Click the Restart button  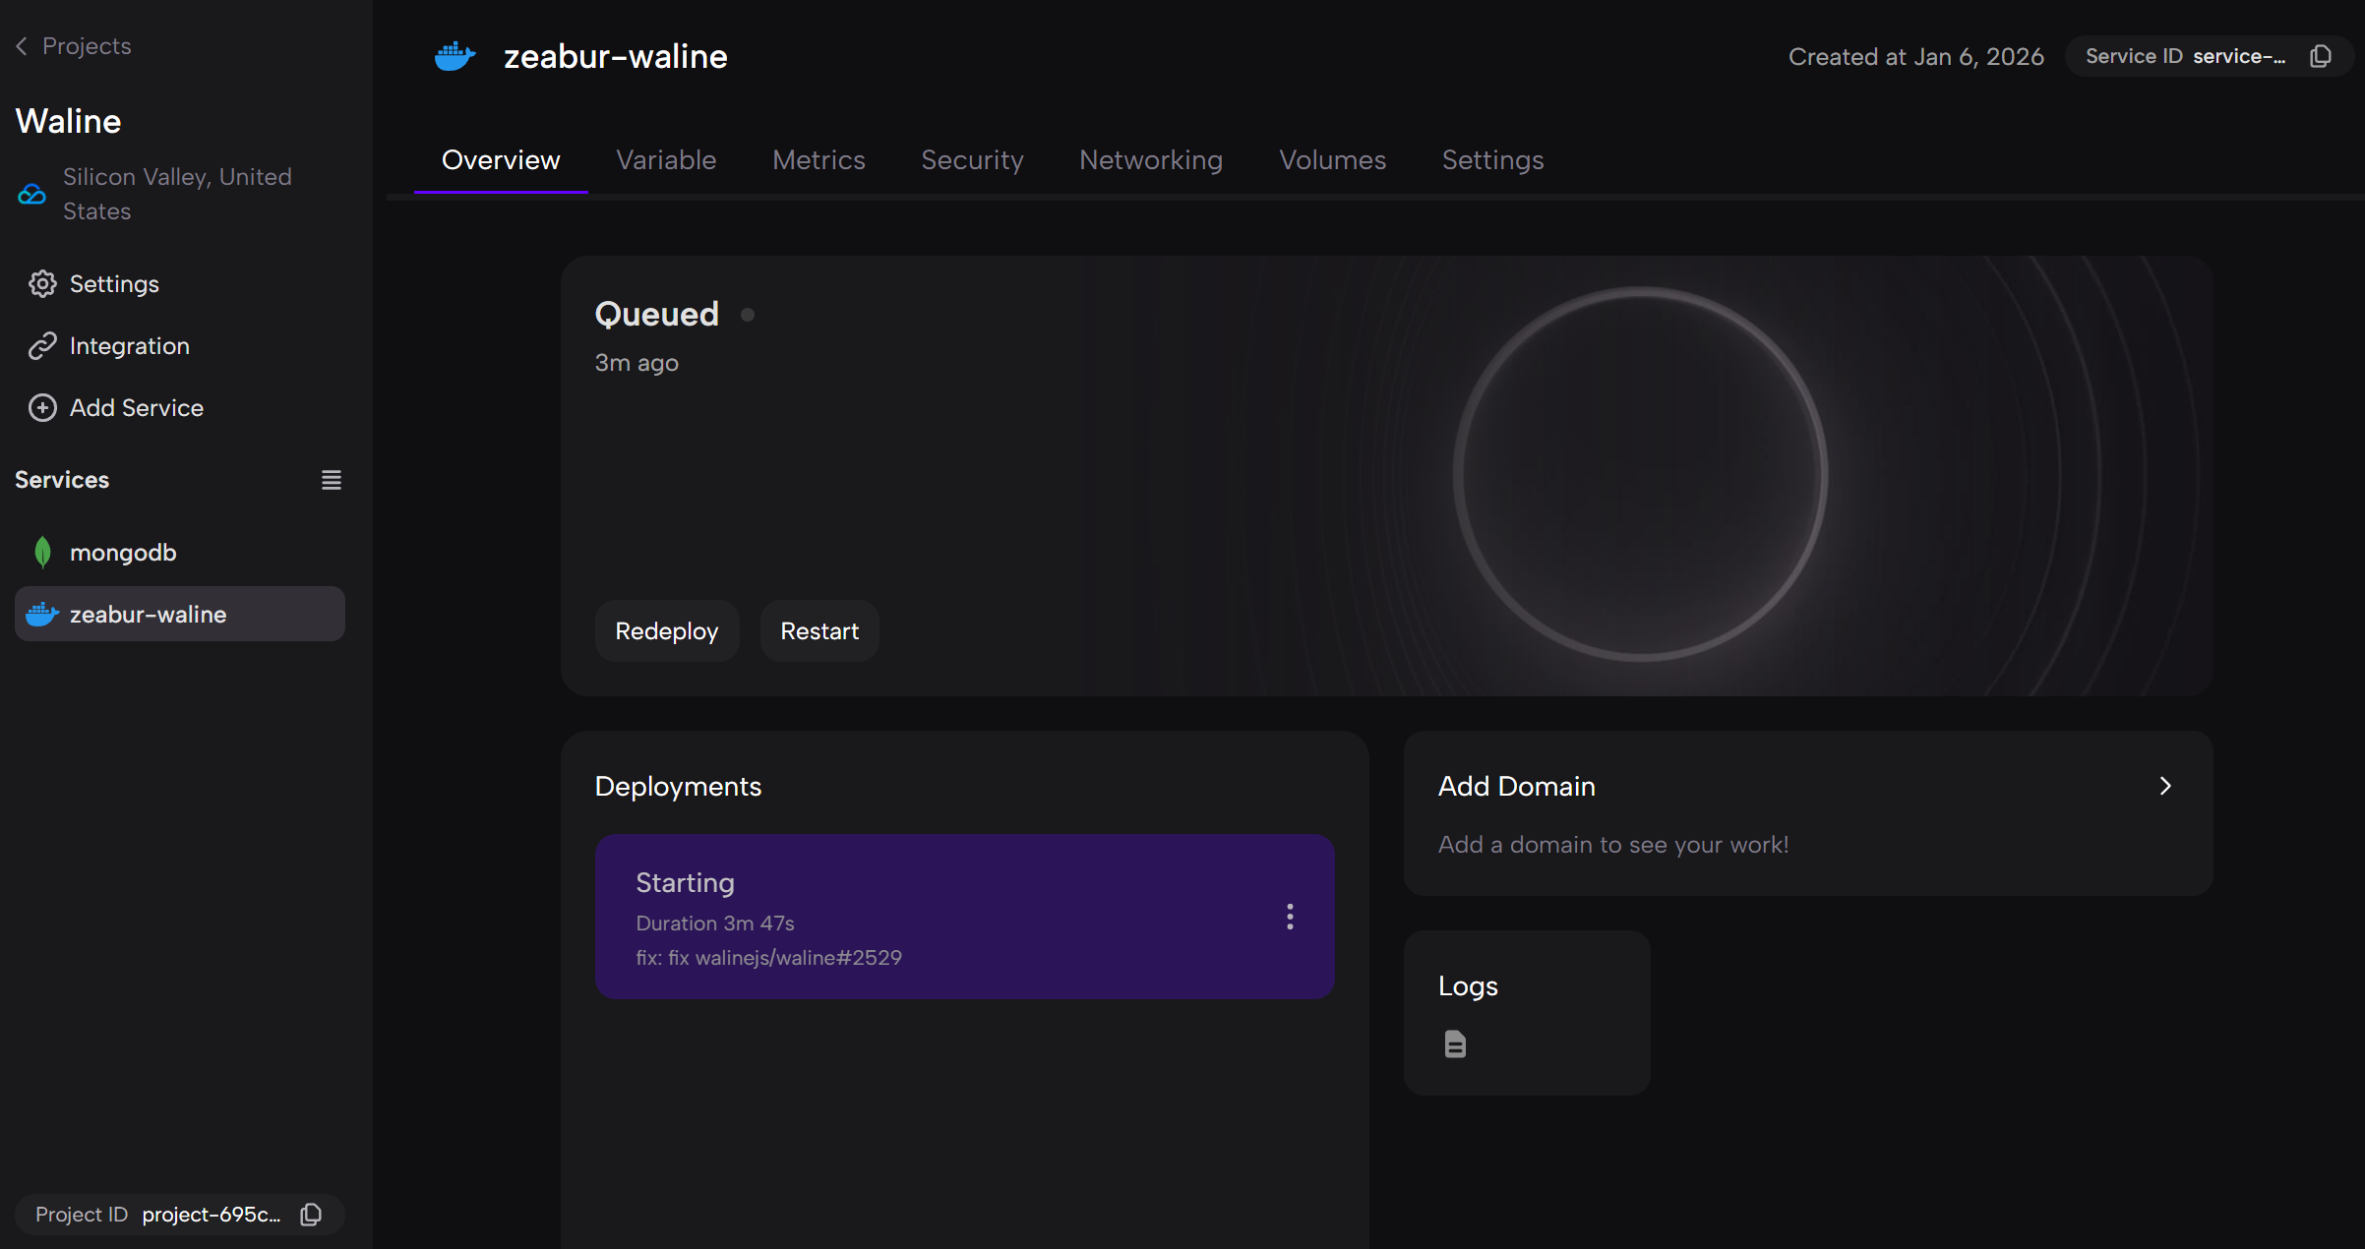tap(819, 631)
